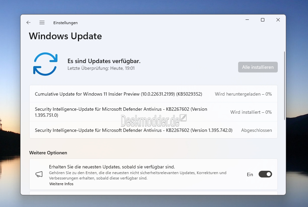Turn off the newest updates toggle
Screen dimensions: 308x207
tap(265, 174)
